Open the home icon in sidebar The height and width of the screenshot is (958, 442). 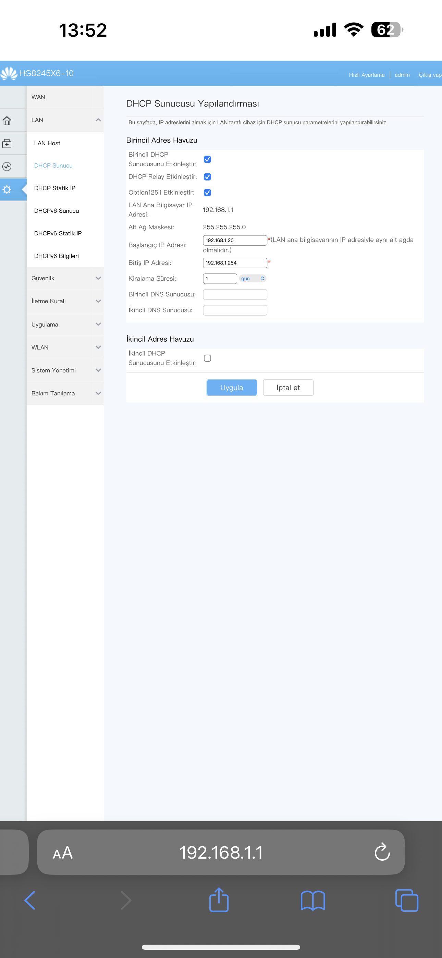(x=7, y=121)
